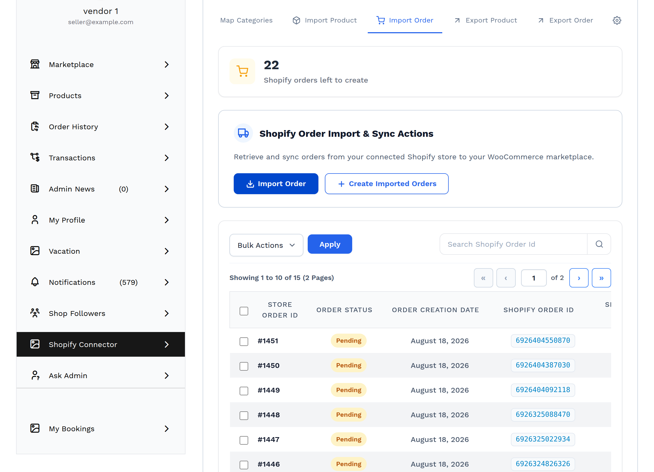Click the Export Product arrow icon
The height and width of the screenshot is (472, 654).
click(x=457, y=20)
